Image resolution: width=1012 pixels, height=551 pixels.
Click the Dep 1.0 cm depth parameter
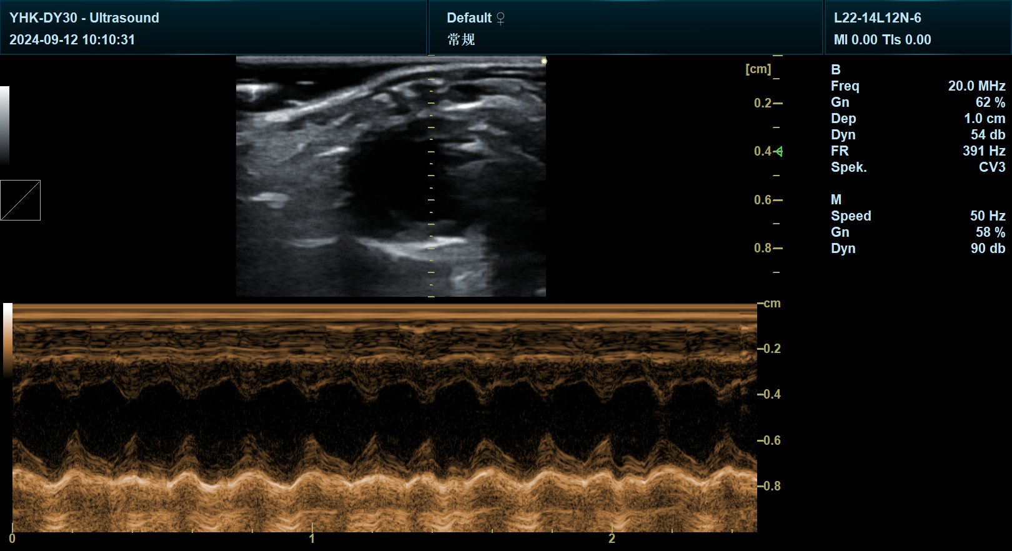[x=985, y=119]
